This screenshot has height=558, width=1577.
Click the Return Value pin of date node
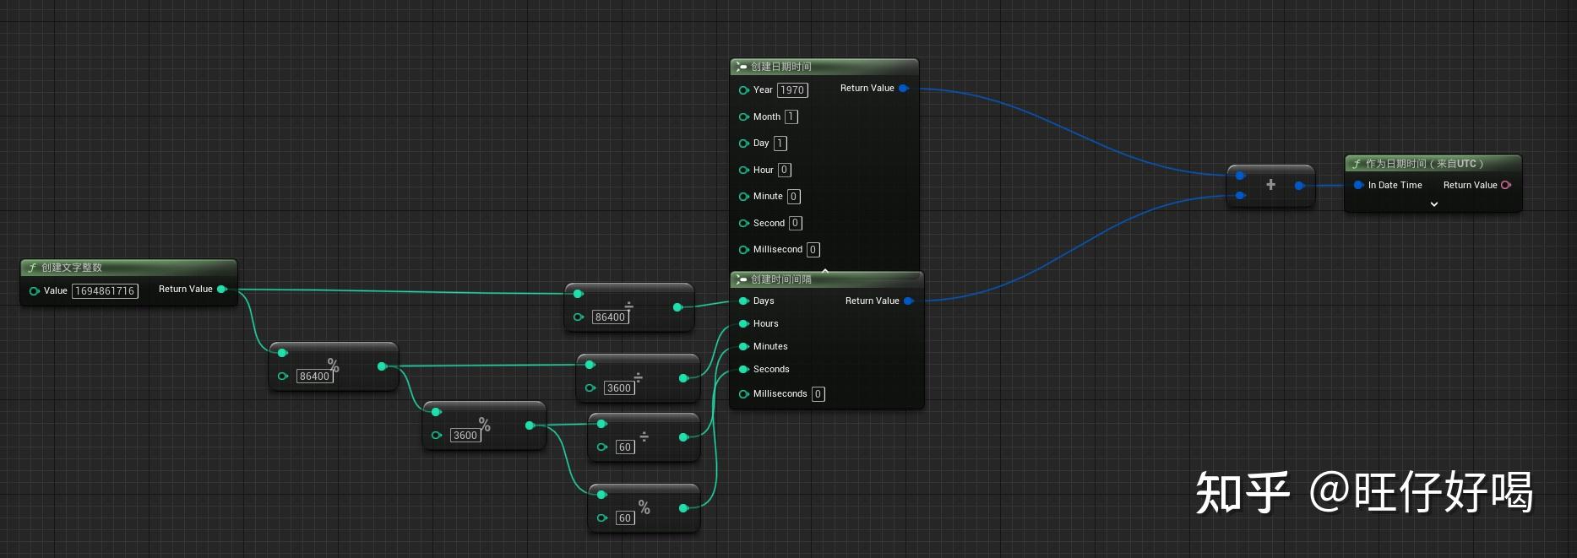pos(904,89)
